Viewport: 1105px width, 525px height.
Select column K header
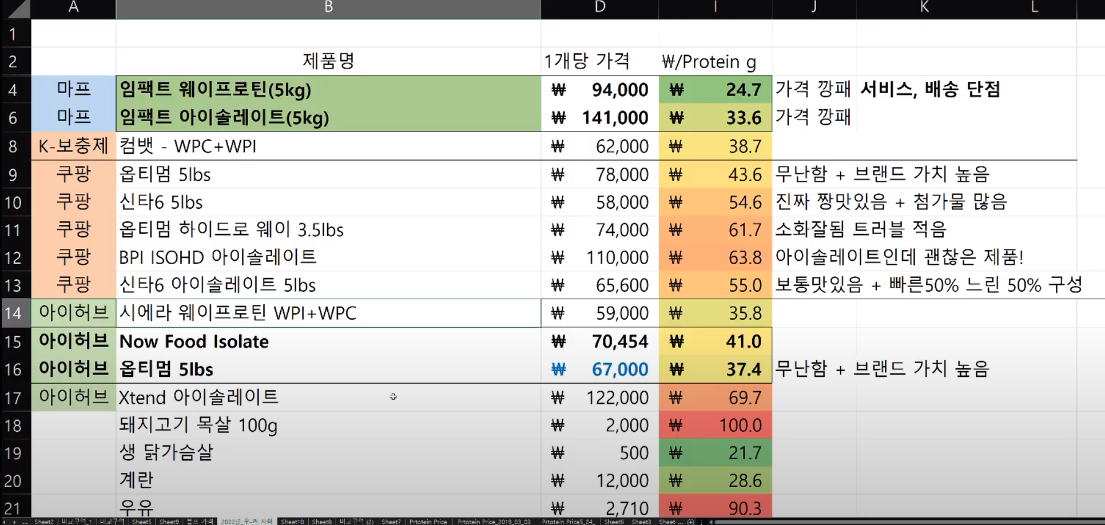pos(924,8)
